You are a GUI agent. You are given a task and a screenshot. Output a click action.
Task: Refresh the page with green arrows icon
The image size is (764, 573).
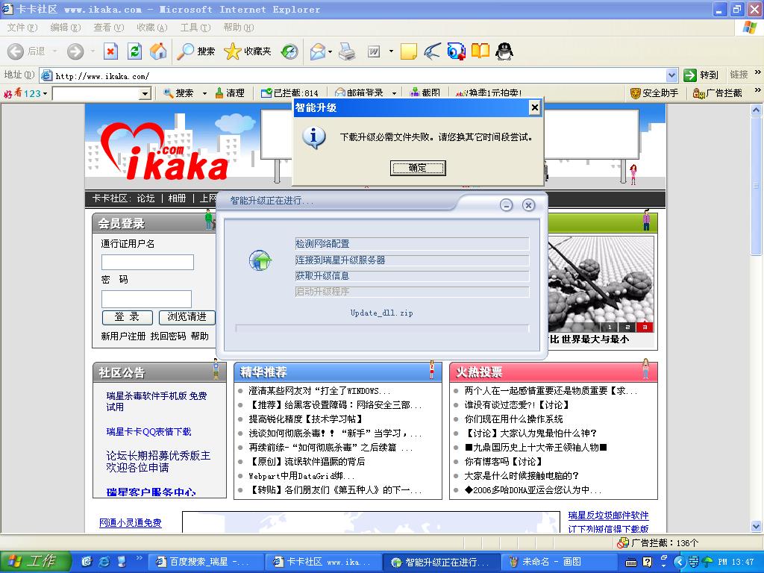pos(134,51)
